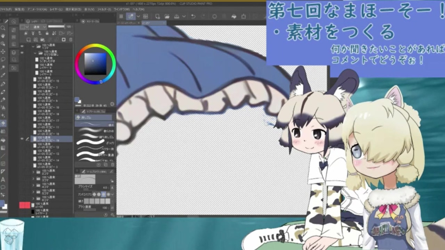The image size is (445, 250).
Task: Click the New layer folder icon
Action: (43, 40)
